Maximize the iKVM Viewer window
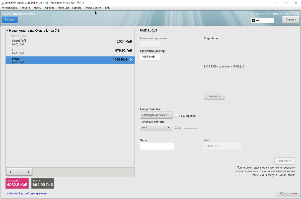301x199 pixels. click(x=286, y=3)
